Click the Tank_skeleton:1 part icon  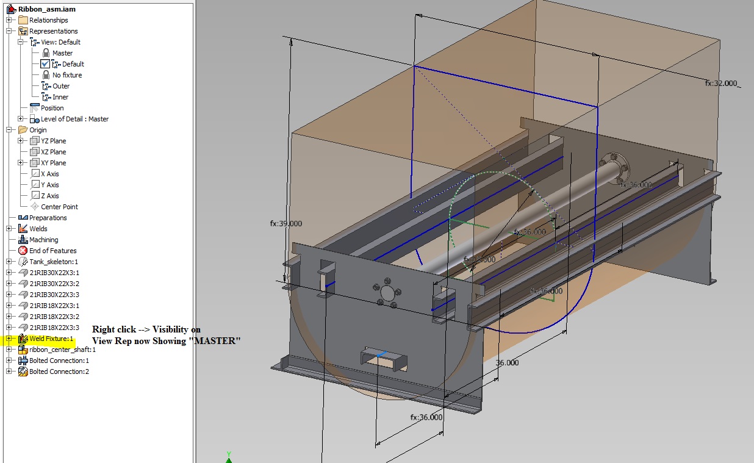(22, 262)
